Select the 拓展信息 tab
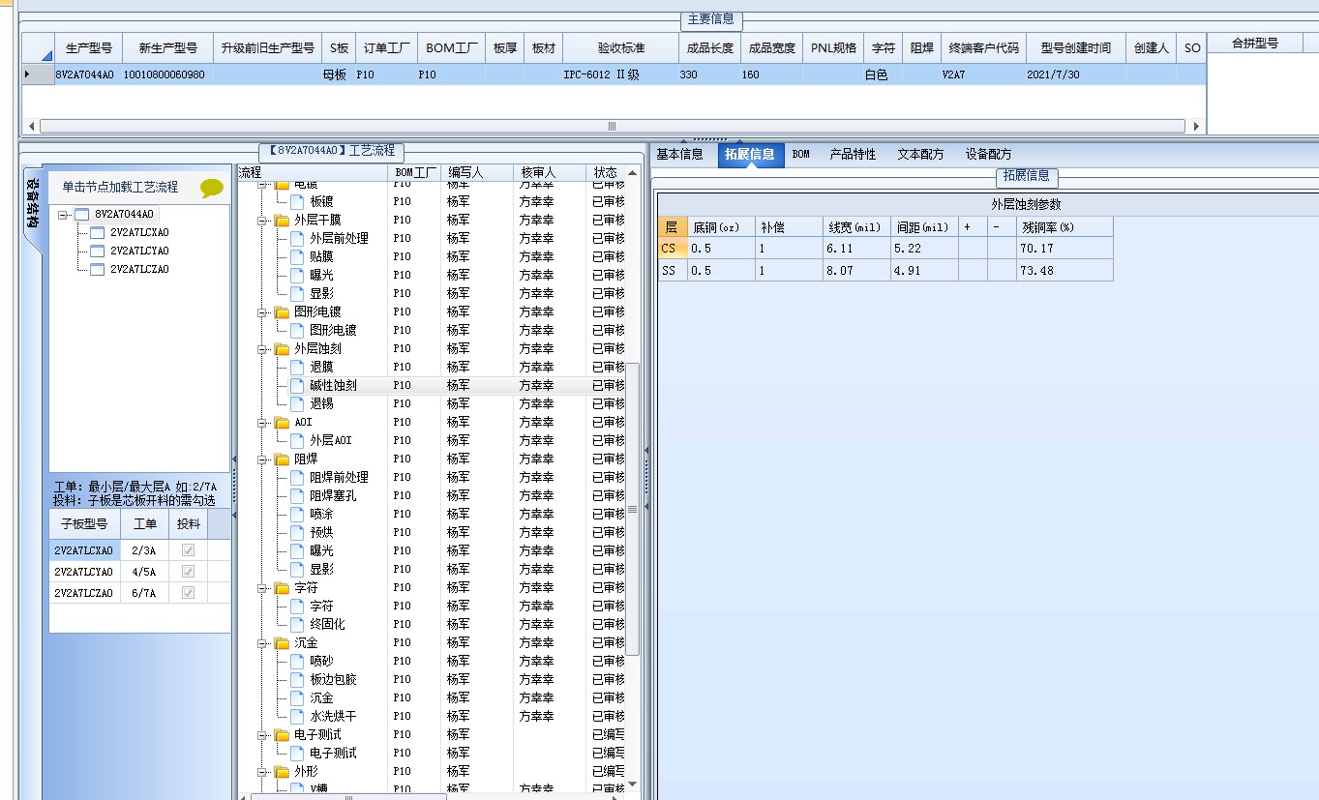The width and height of the screenshot is (1319, 800). (x=750, y=154)
